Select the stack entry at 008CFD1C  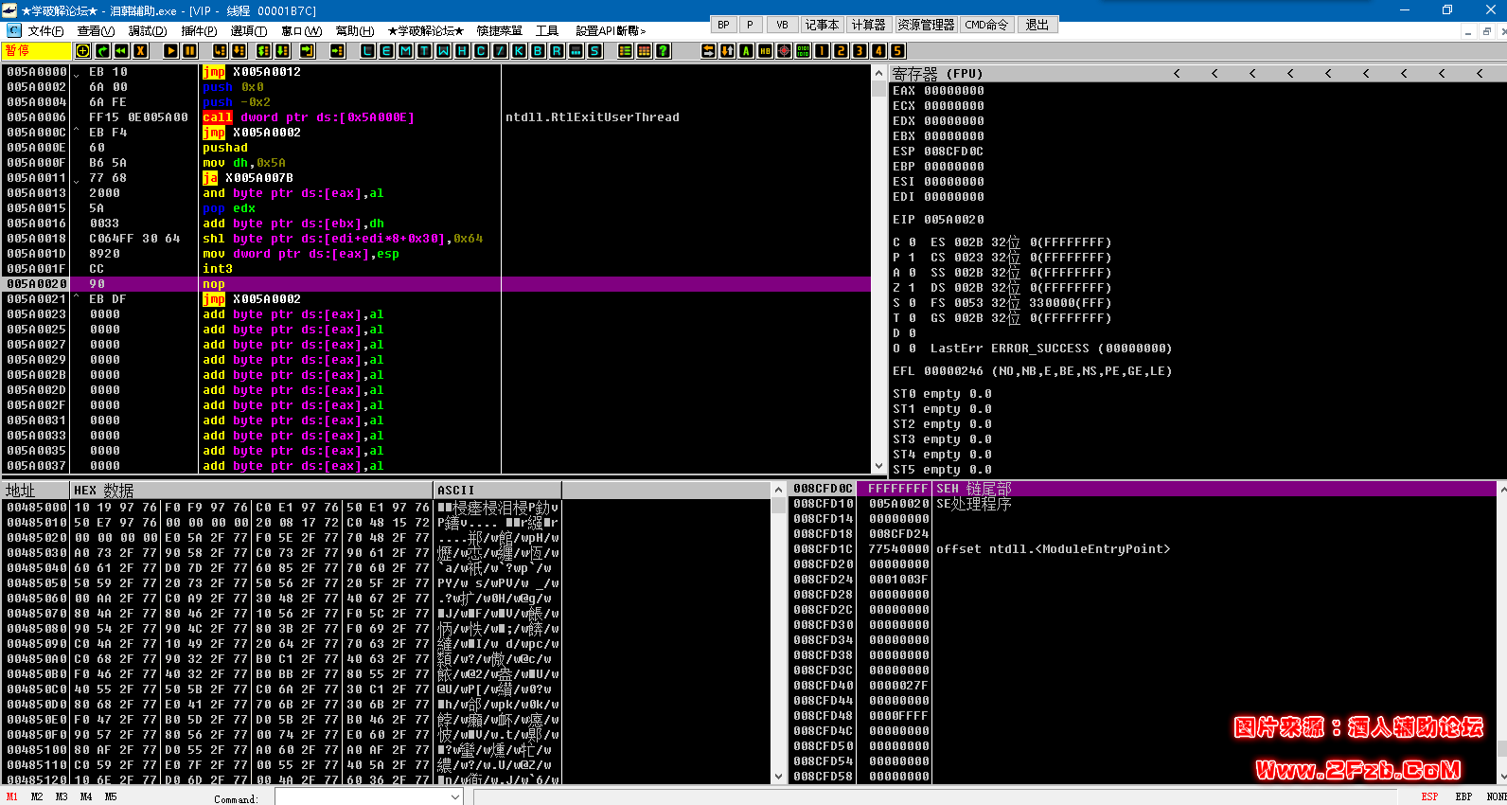[x=1144, y=549]
